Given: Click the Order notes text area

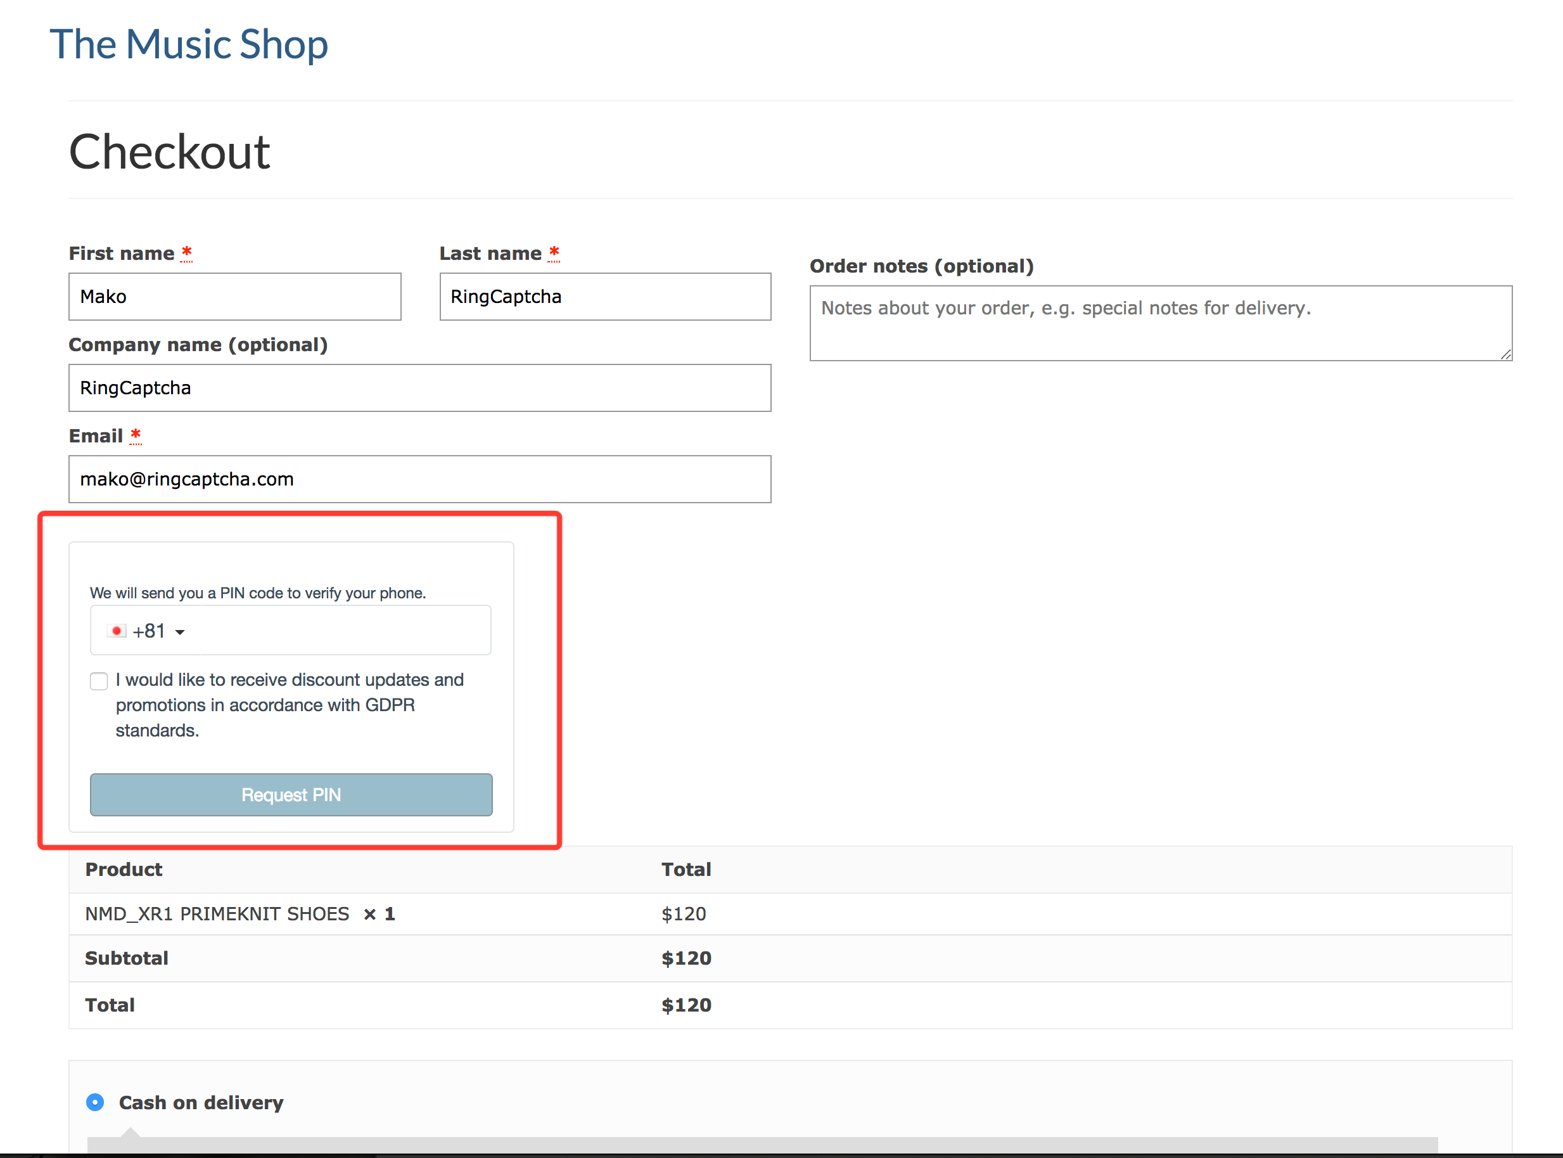Looking at the screenshot, I should click(x=1160, y=323).
